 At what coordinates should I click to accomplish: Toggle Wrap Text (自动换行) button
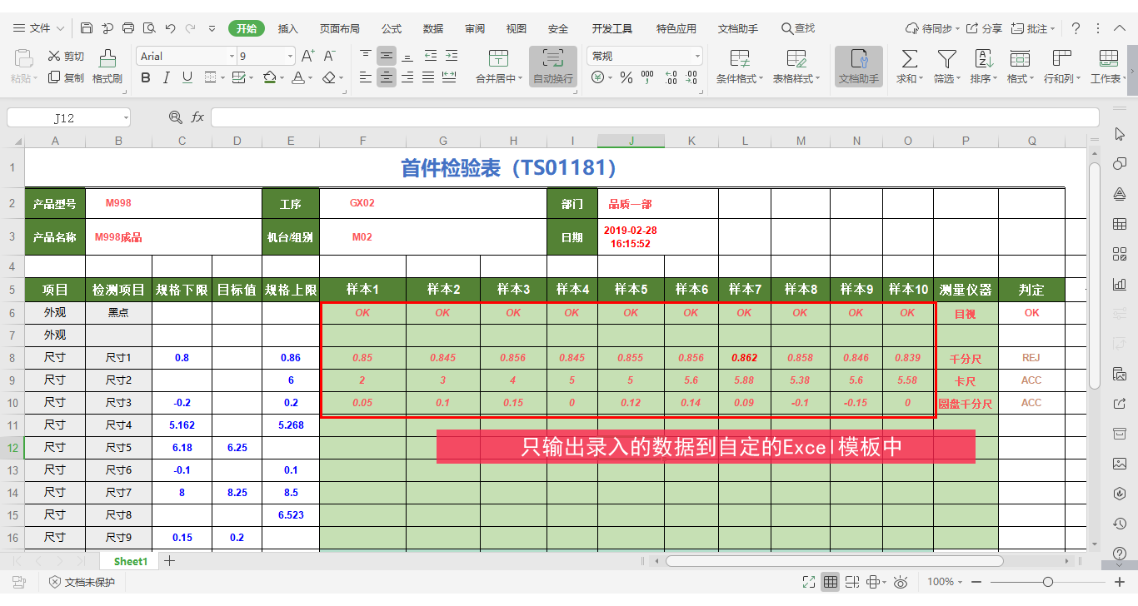point(552,59)
